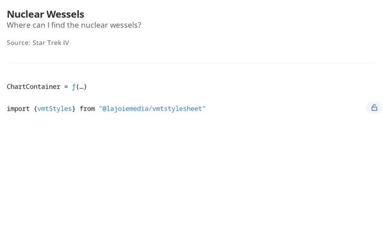Image resolution: width=383 pixels, height=239 pixels.
Task: Click the Star Trek IV text
Action: 54,42
